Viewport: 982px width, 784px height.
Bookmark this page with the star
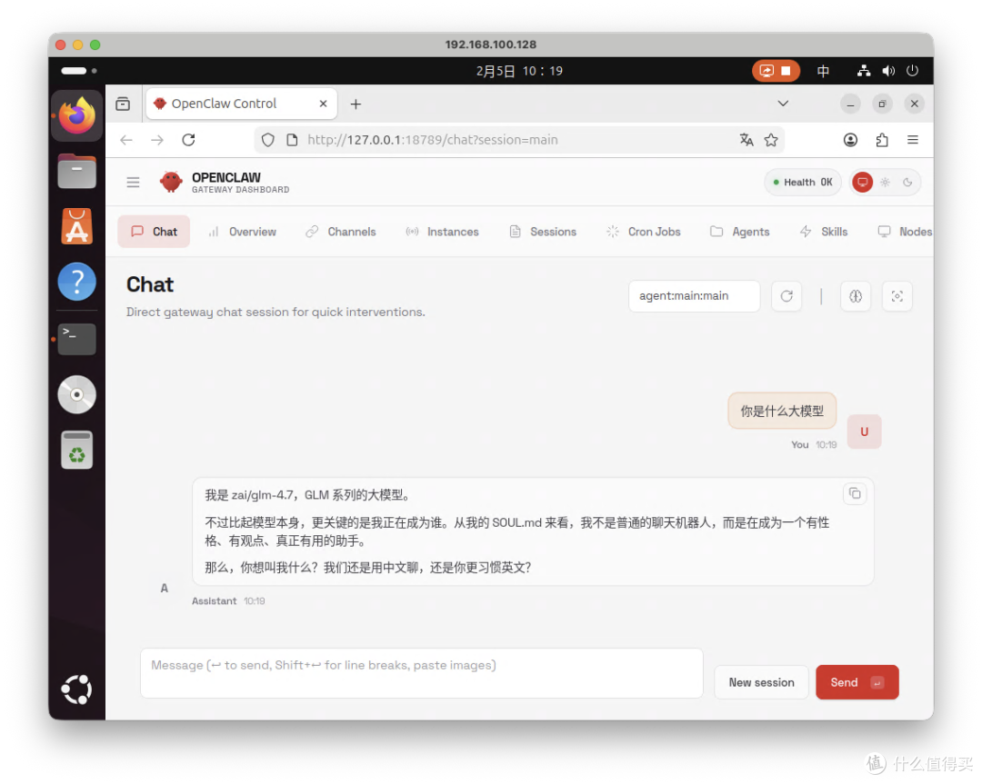coord(771,140)
